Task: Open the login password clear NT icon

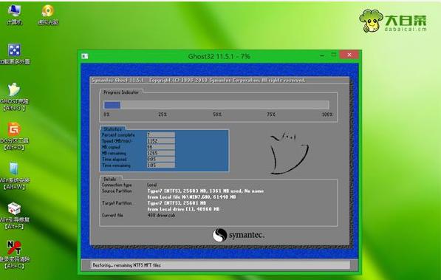Action: click(14, 255)
